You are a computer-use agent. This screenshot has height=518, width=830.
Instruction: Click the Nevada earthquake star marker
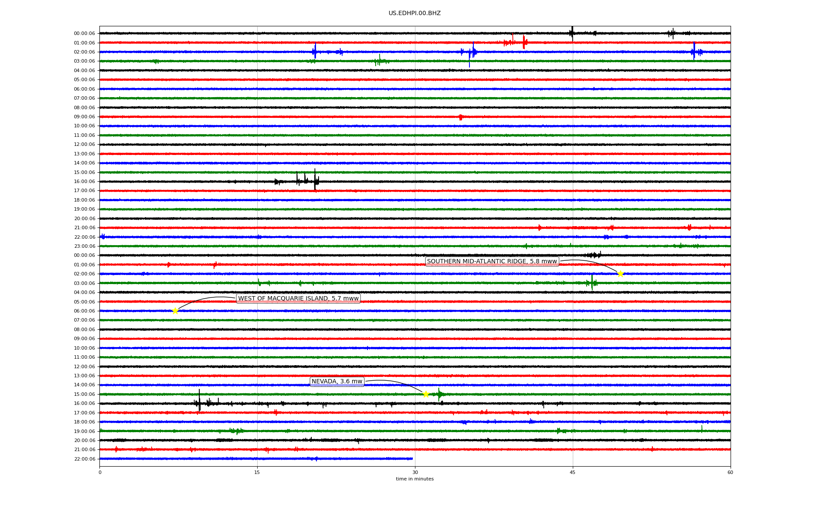(426, 394)
